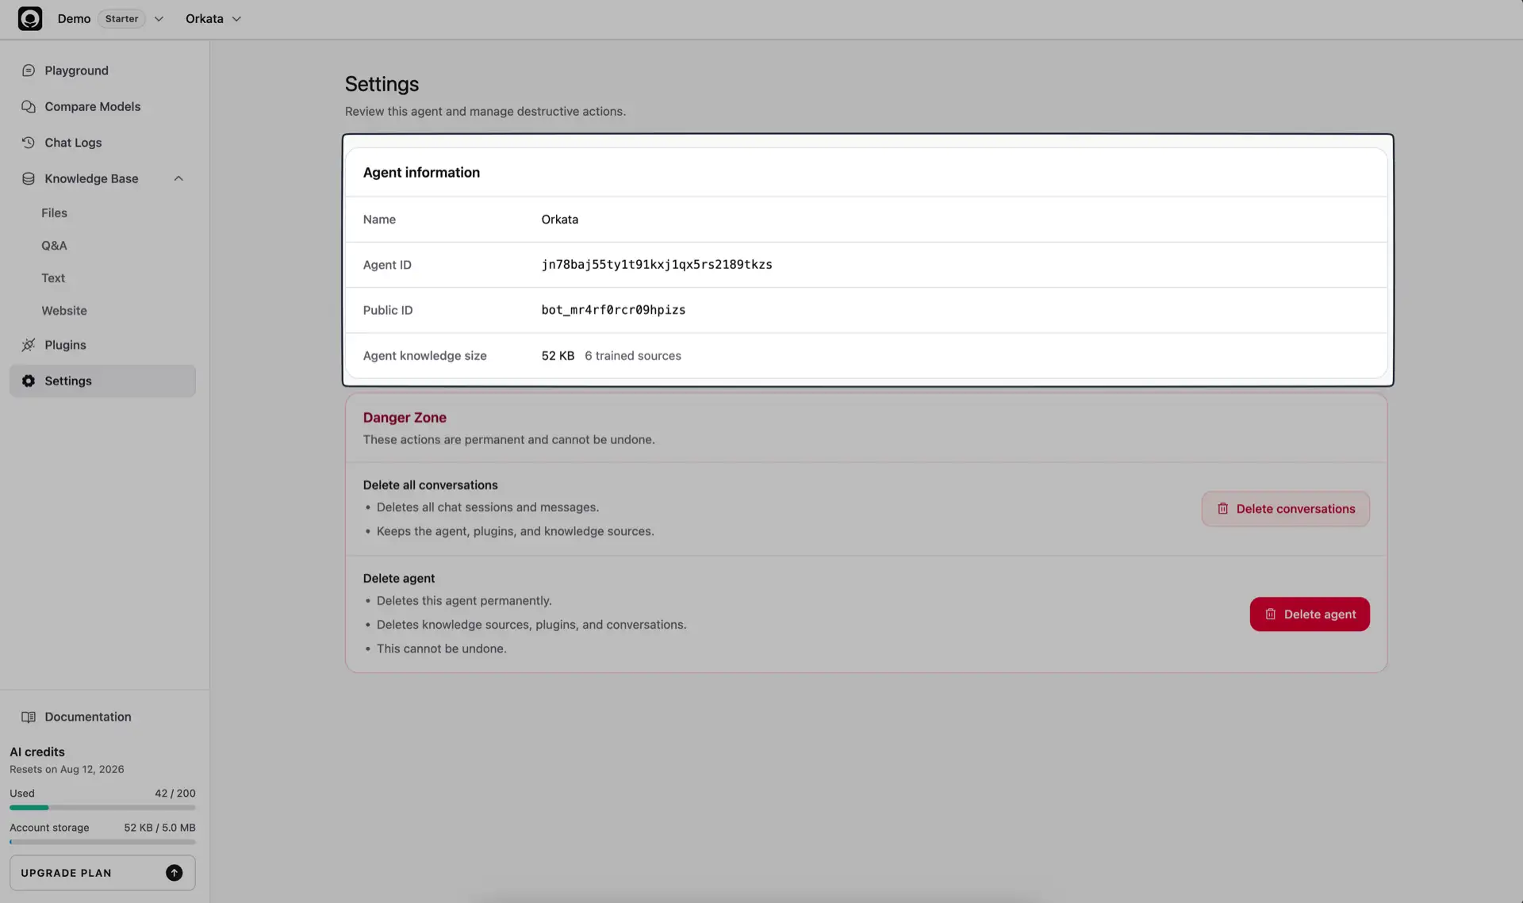
Task: Open the Website knowledge source
Action: pyautogui.click(x=64, y=310)
